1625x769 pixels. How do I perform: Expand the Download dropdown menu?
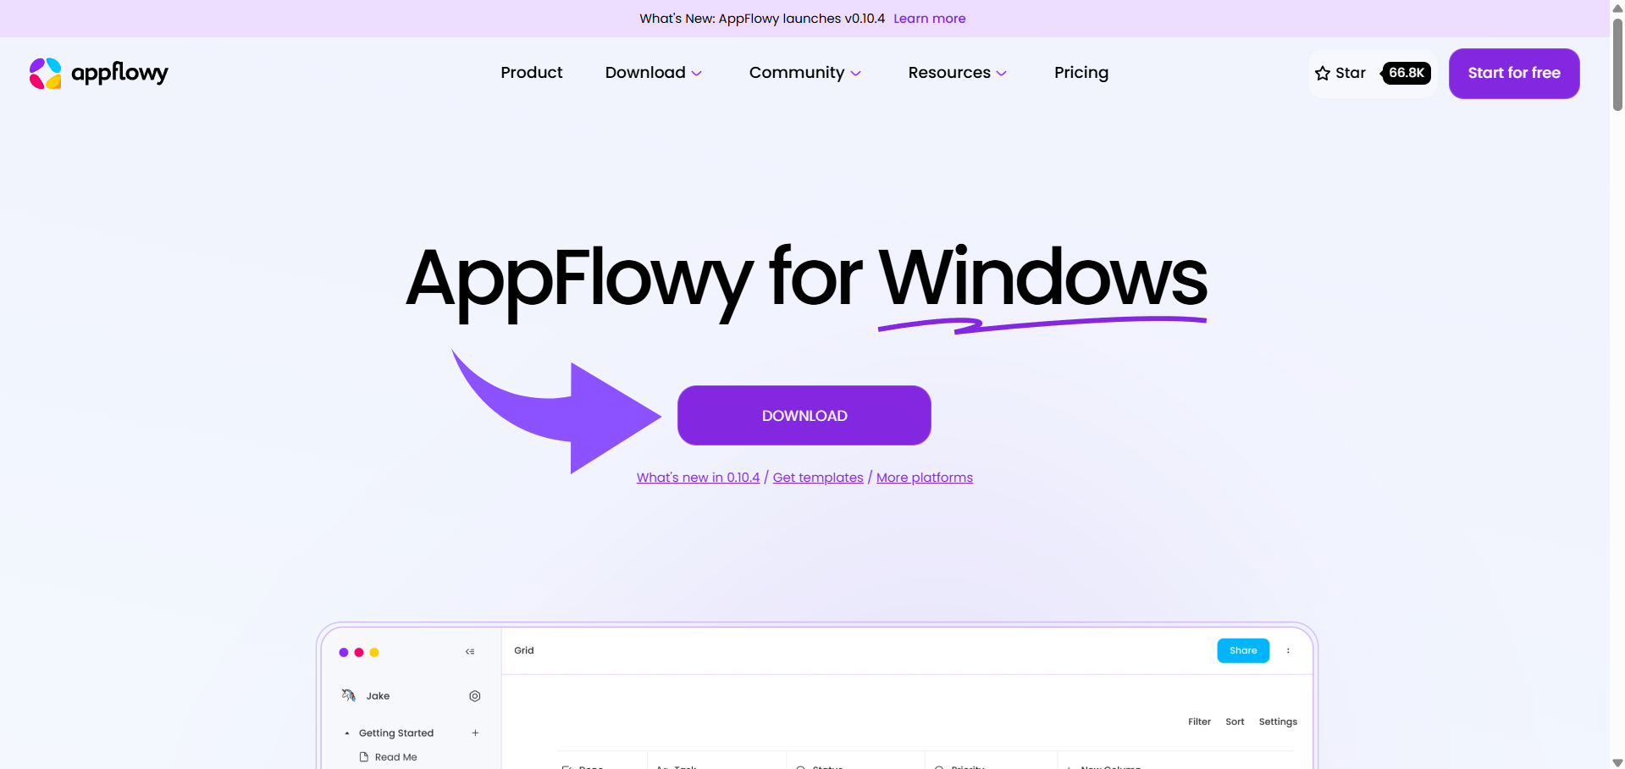pyautogui.click(x=653, y=73)
